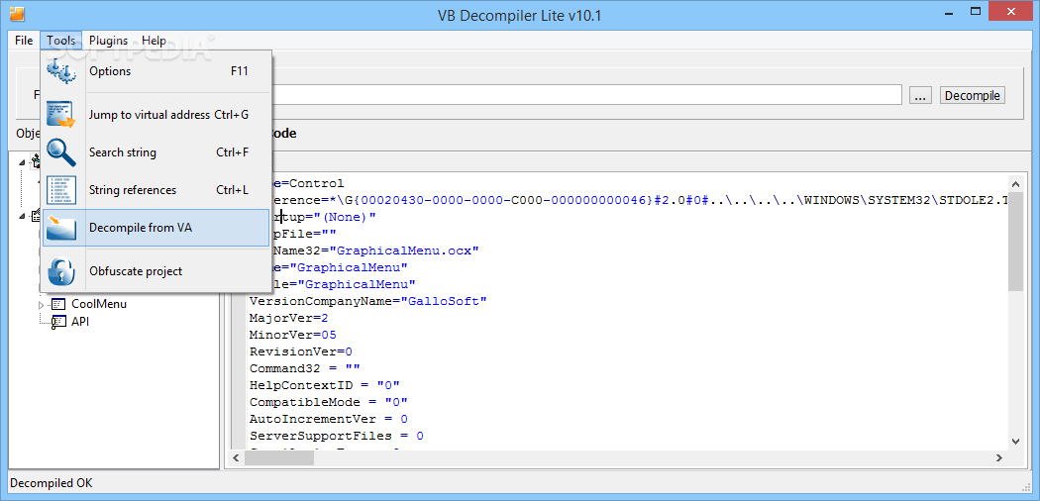Click the file path input field
This screenshot has height=501, width=1040.
[x=586, y=95]
